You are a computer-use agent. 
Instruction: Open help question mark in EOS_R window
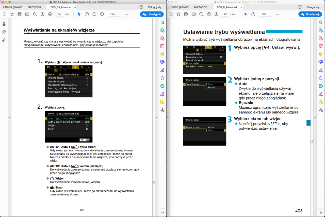300,7
